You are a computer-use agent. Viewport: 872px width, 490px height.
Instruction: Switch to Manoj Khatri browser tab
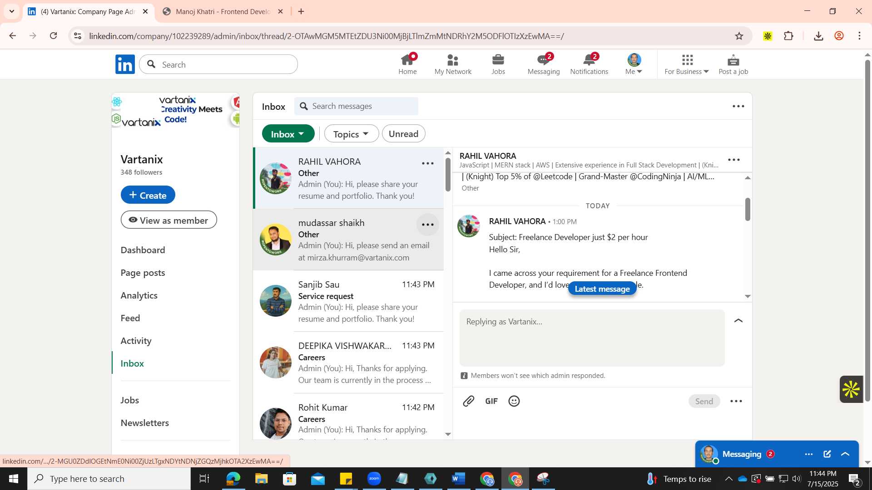coord(223,11)
